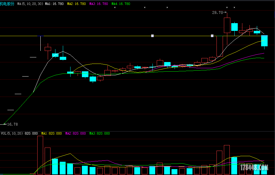Click the 杭电股份 stock name label

pyautogui.click(x=7, y=4)
